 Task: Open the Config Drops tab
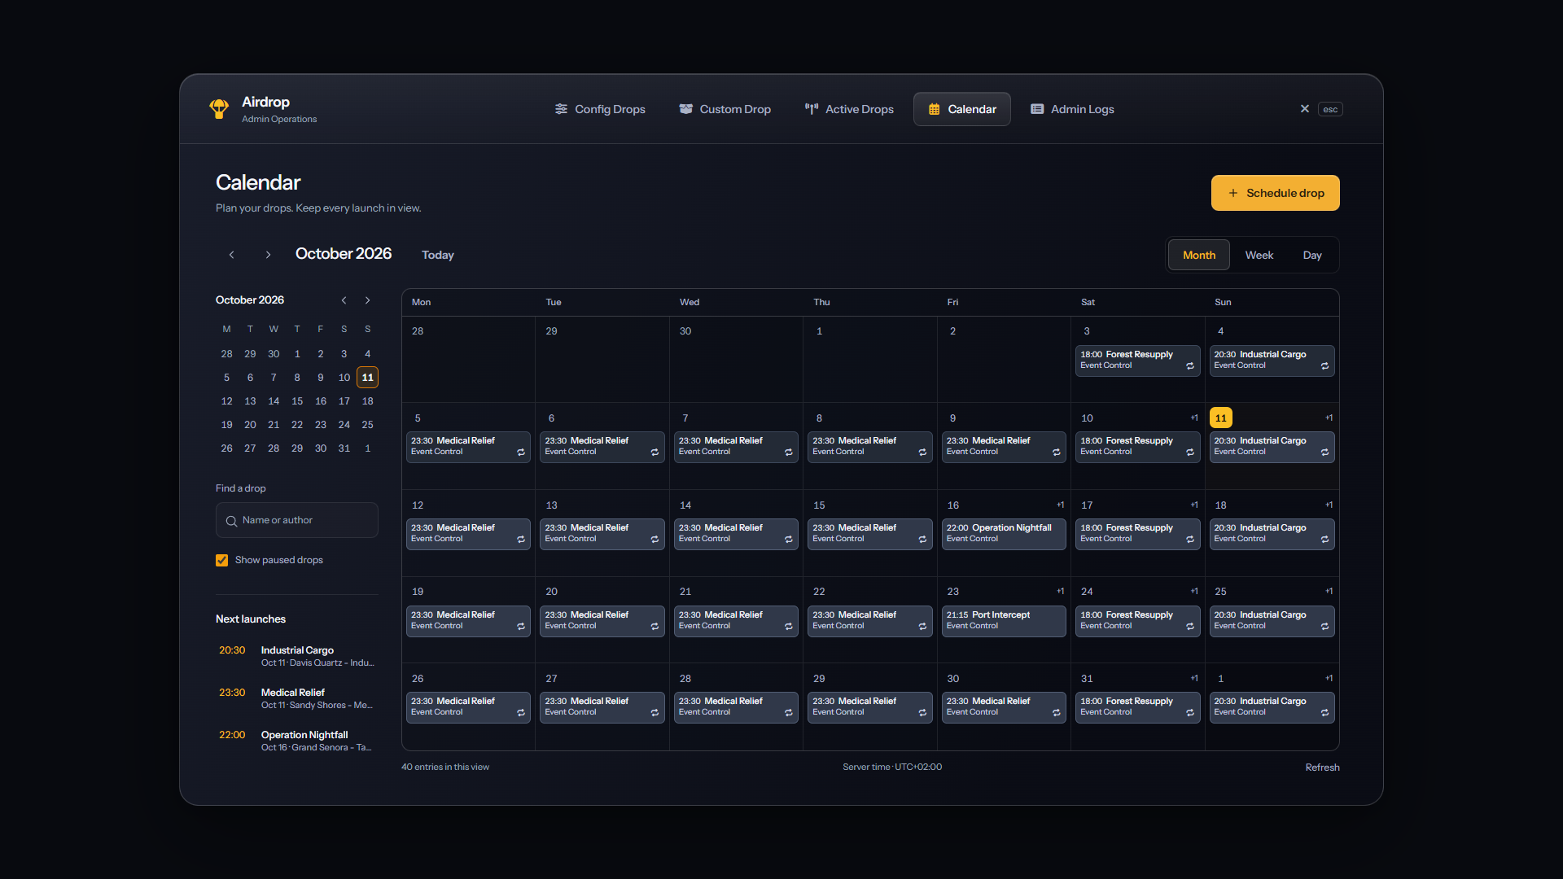[600, 109]
